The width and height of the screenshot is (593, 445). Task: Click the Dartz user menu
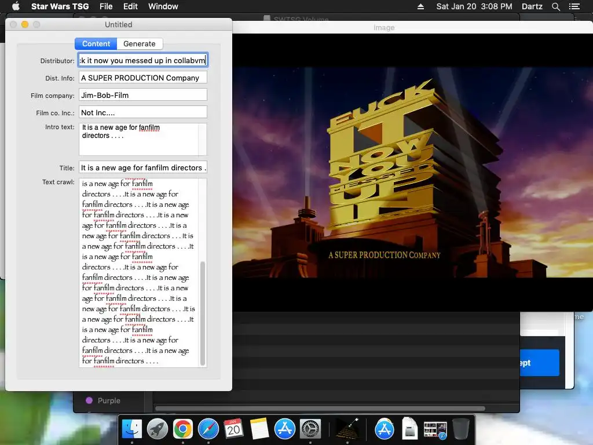532,6
